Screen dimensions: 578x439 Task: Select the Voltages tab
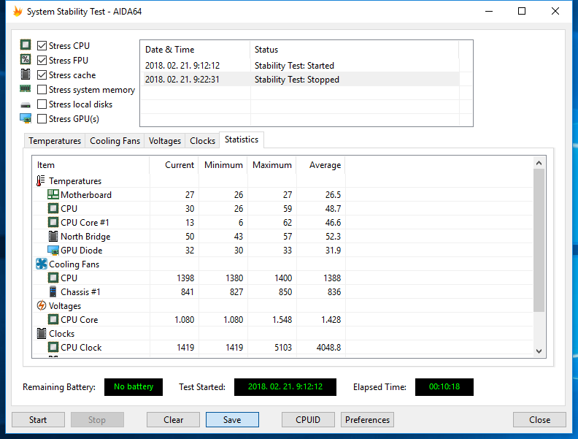coord(165,141)
